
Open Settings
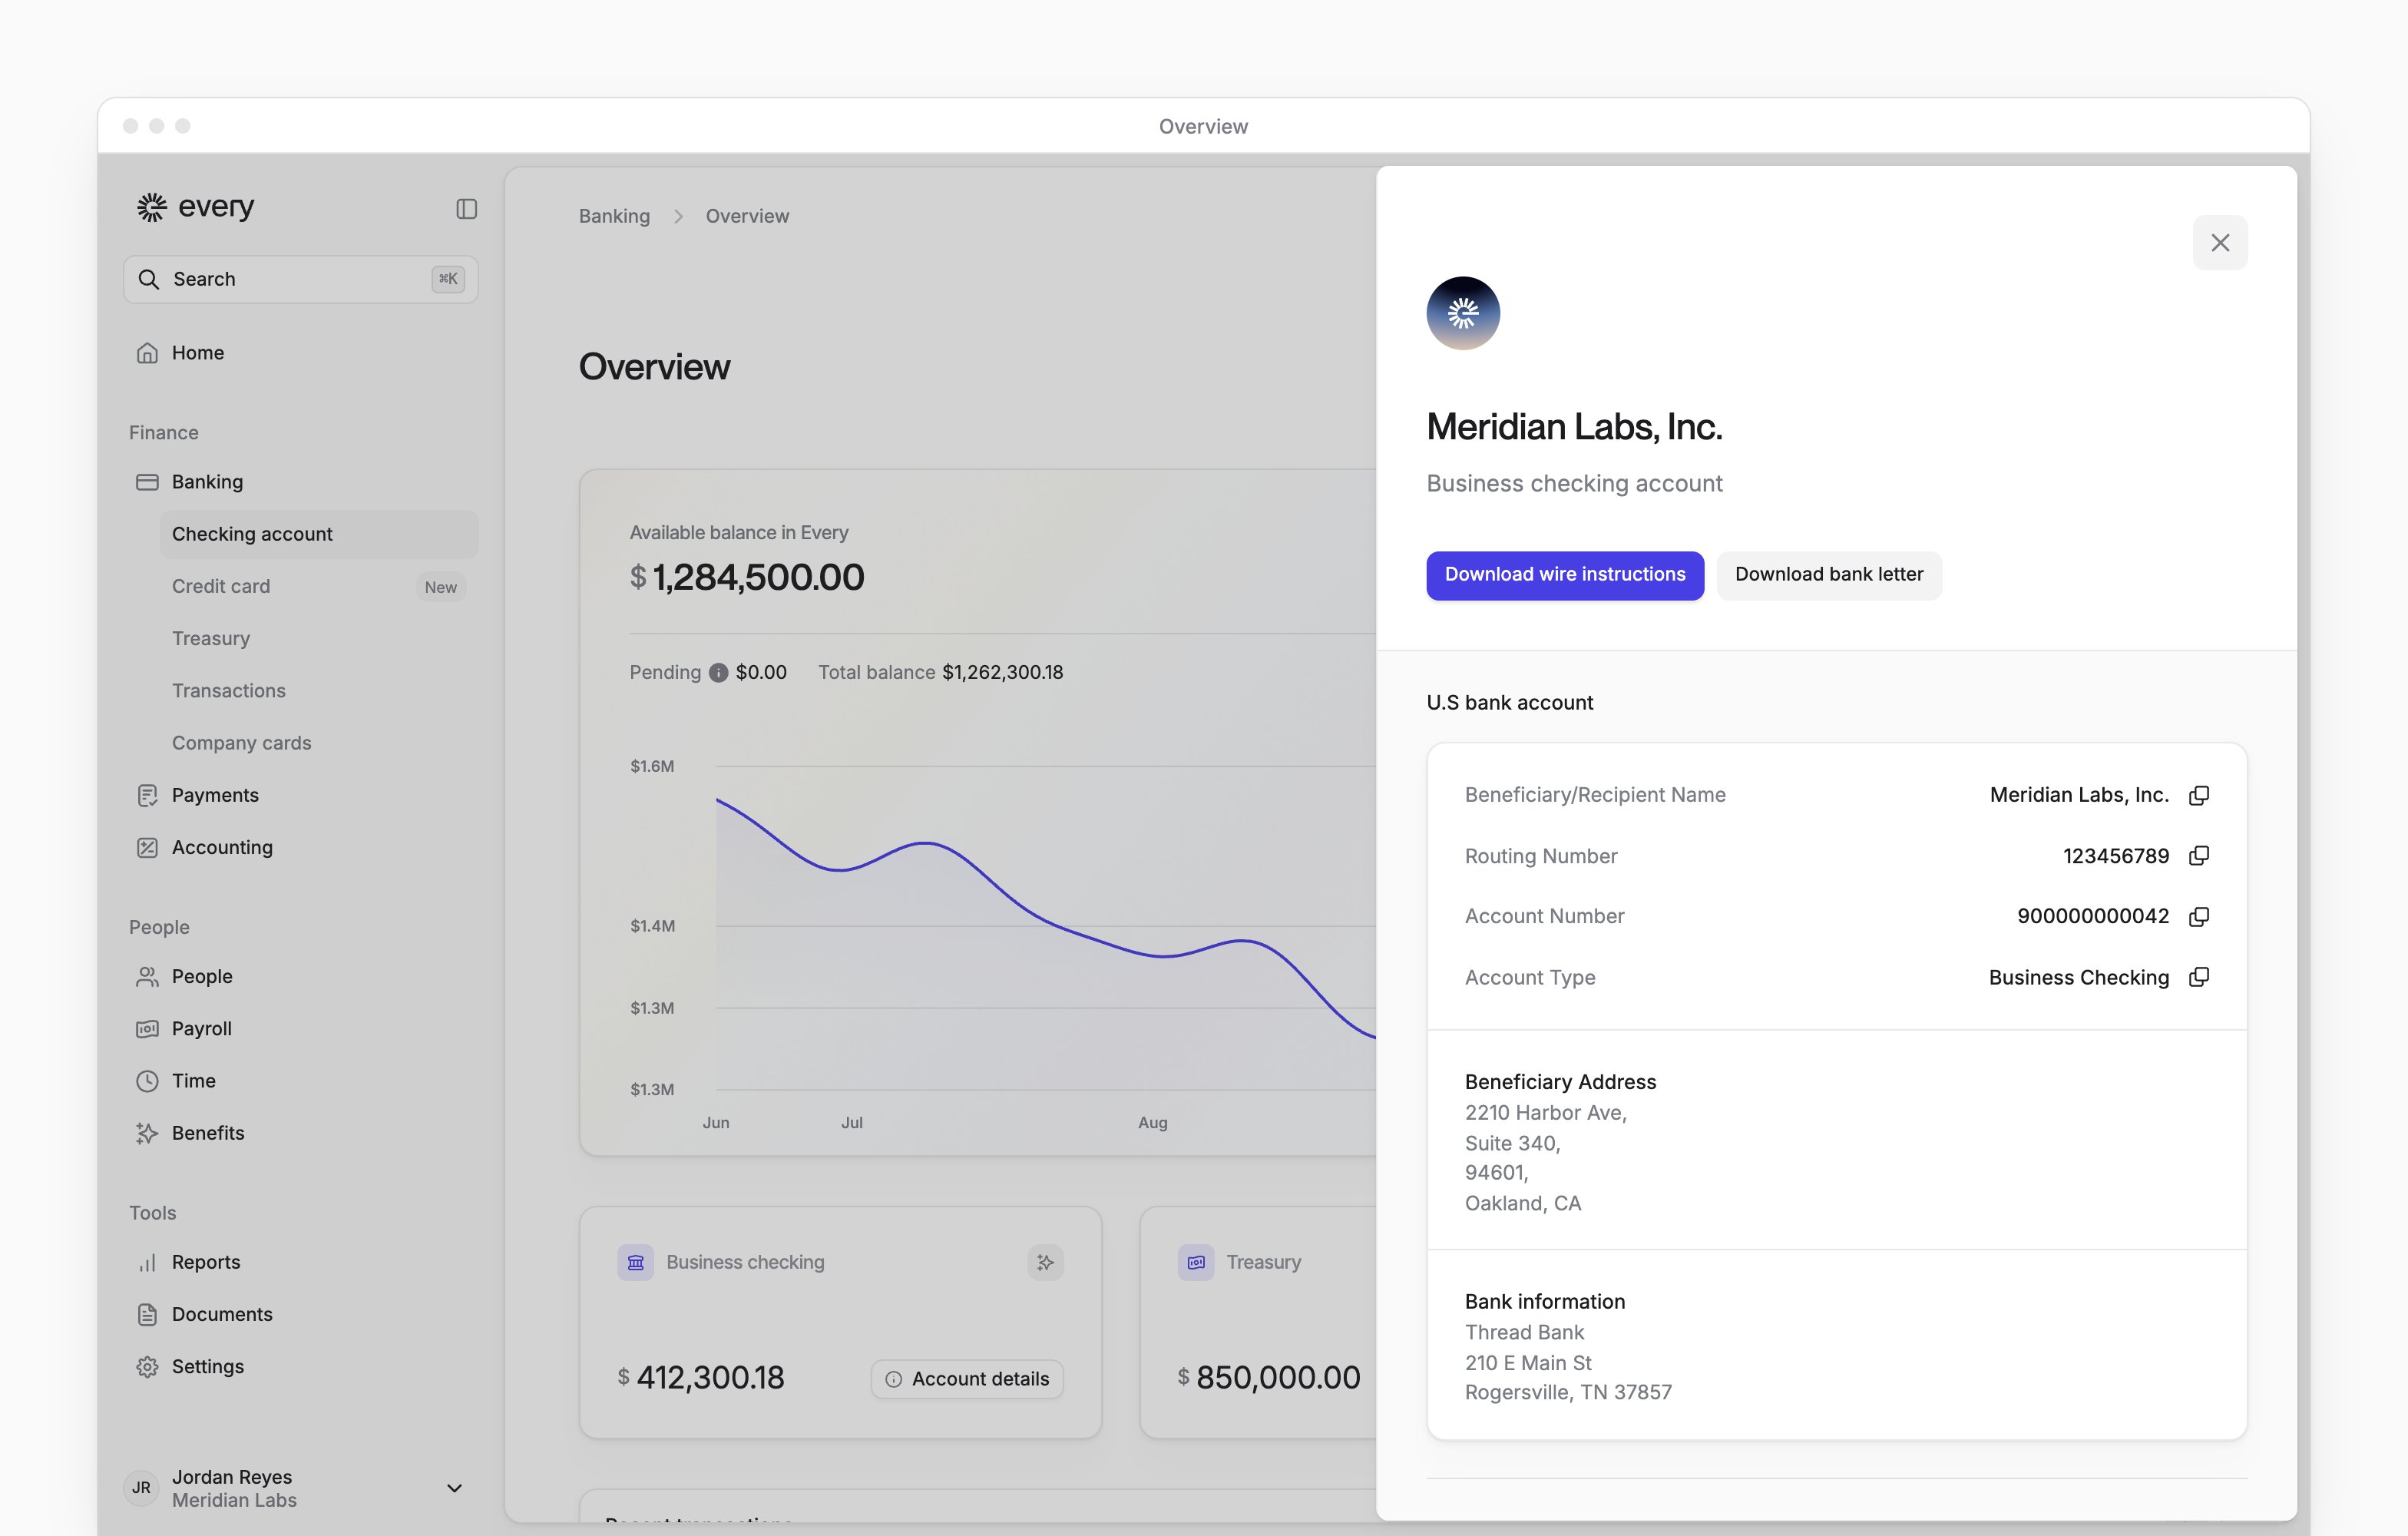click(300, 1366)
